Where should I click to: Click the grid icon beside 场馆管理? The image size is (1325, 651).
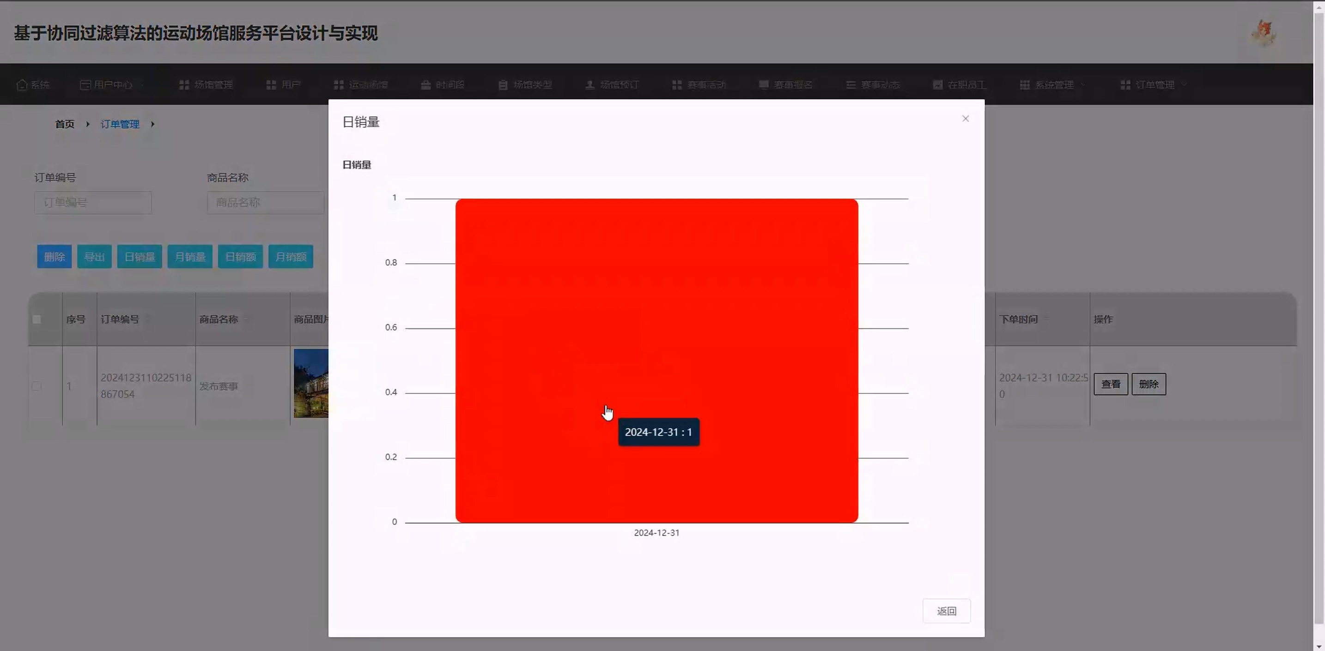(183, 85)
